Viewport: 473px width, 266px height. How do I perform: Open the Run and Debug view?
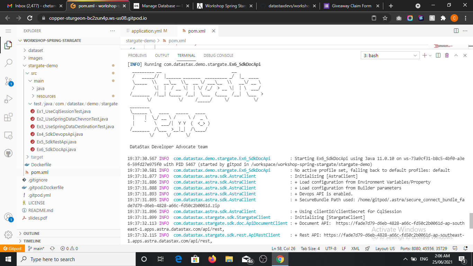pyautogui.click(x=8, y=99)
